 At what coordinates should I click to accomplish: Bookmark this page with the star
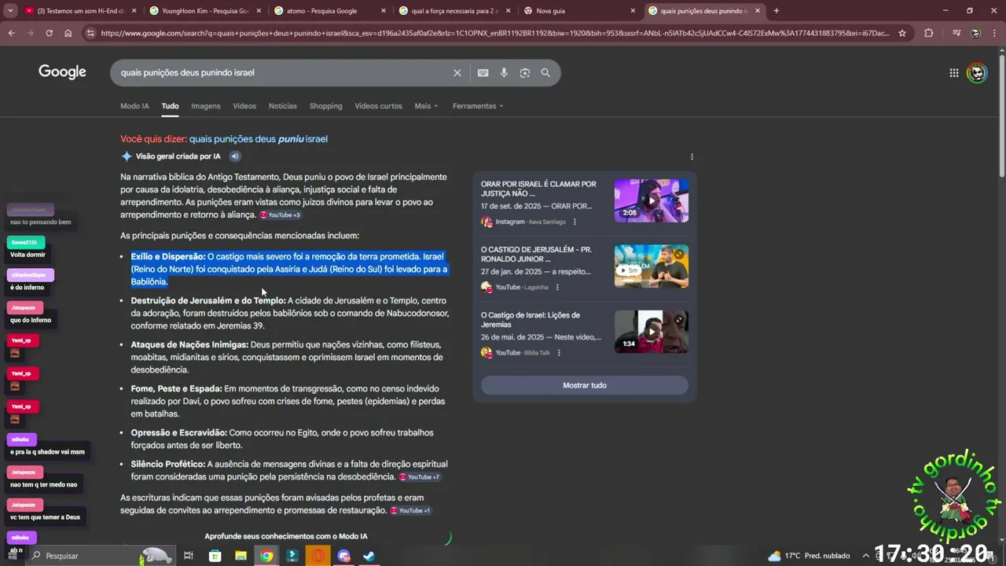902,33
